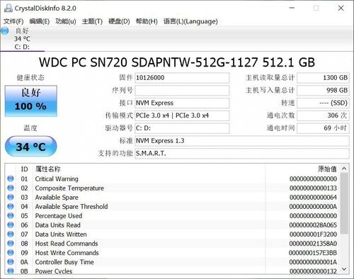The image size is (354, 279).
Task: Click status orb for Critical Warning row
Action: (11, 178)
